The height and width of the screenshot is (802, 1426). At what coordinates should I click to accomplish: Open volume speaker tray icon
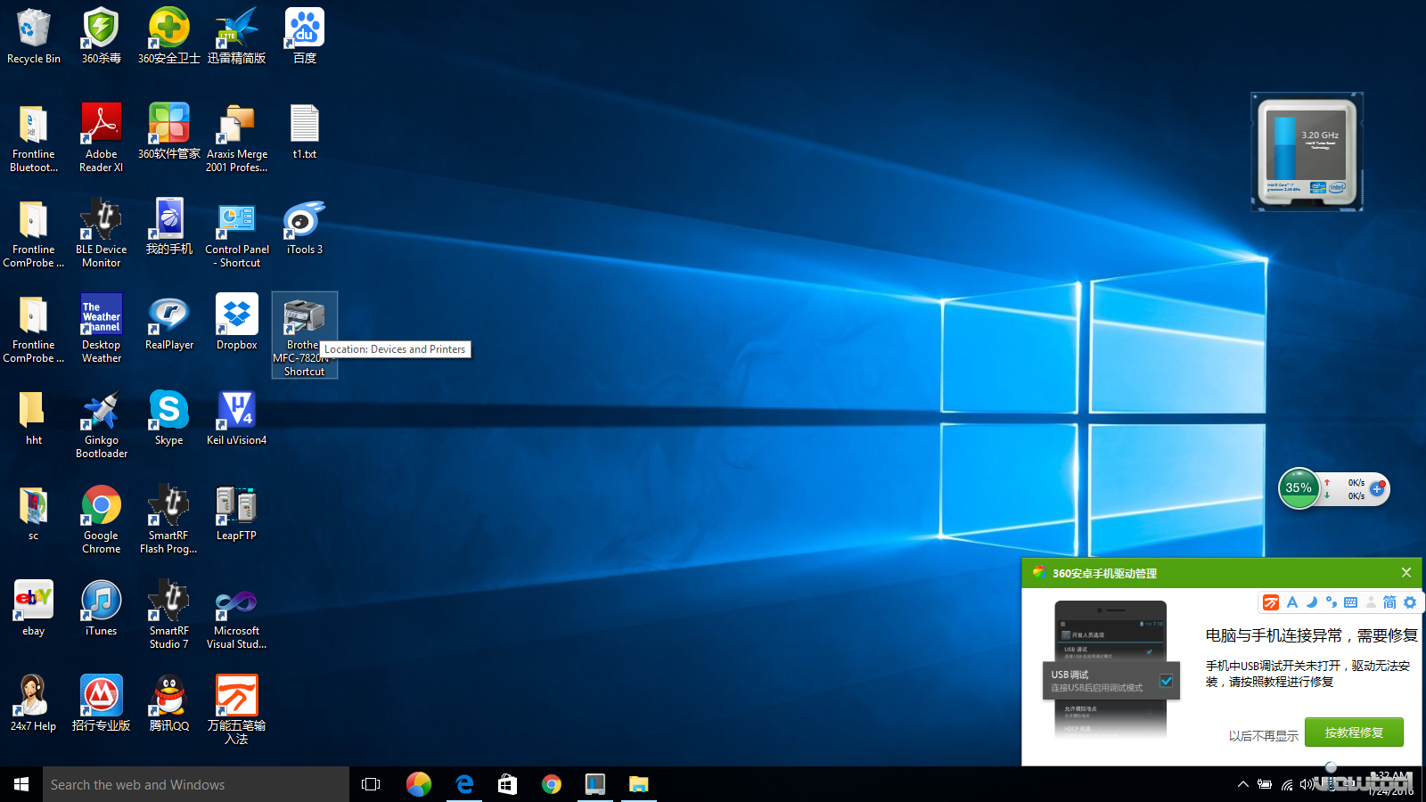pos(1307,784)
